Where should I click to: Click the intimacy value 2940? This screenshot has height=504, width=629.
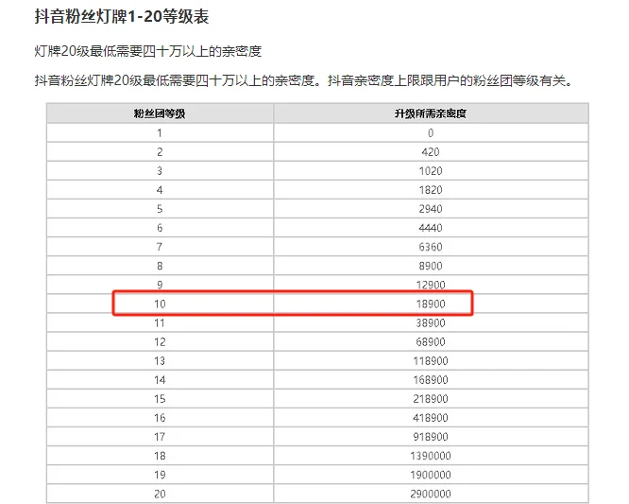(x=431, y=209)
